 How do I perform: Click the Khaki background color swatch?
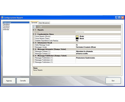tap(77, 36)
